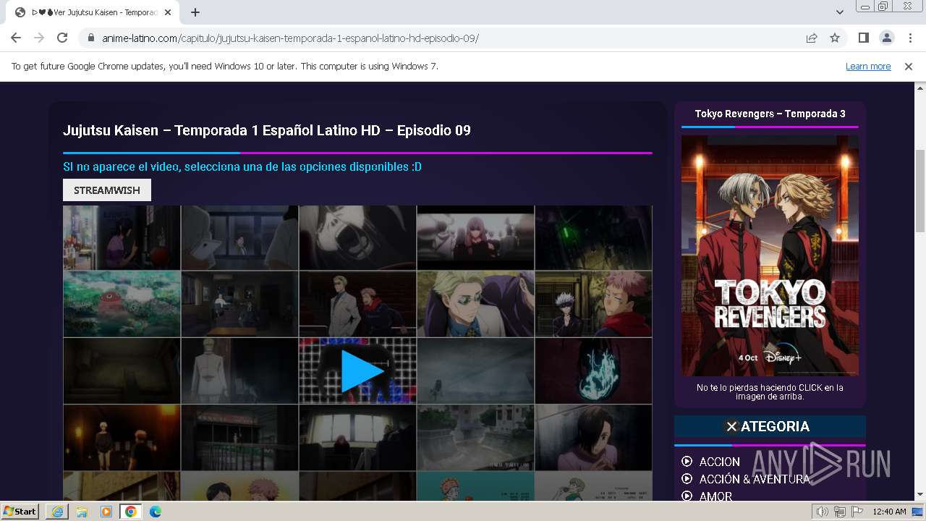
Task: Open the network status tray icon
Action: [840, 512]
